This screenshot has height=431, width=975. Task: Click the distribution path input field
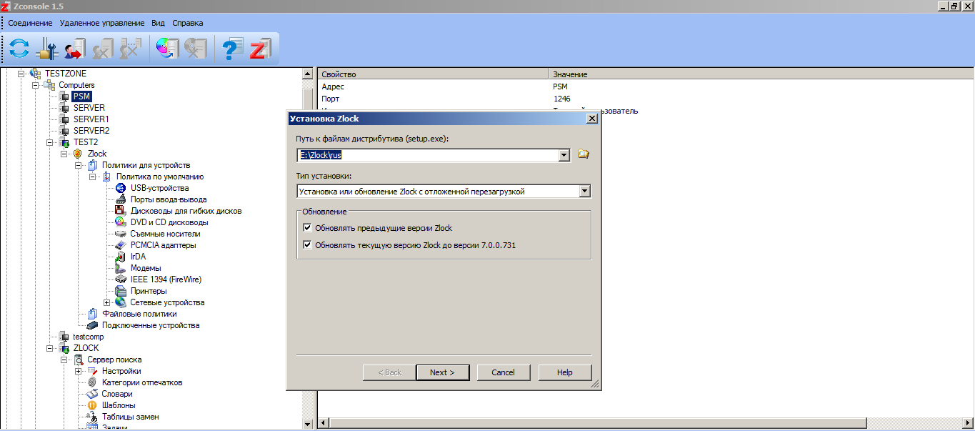tap(427, 154)
